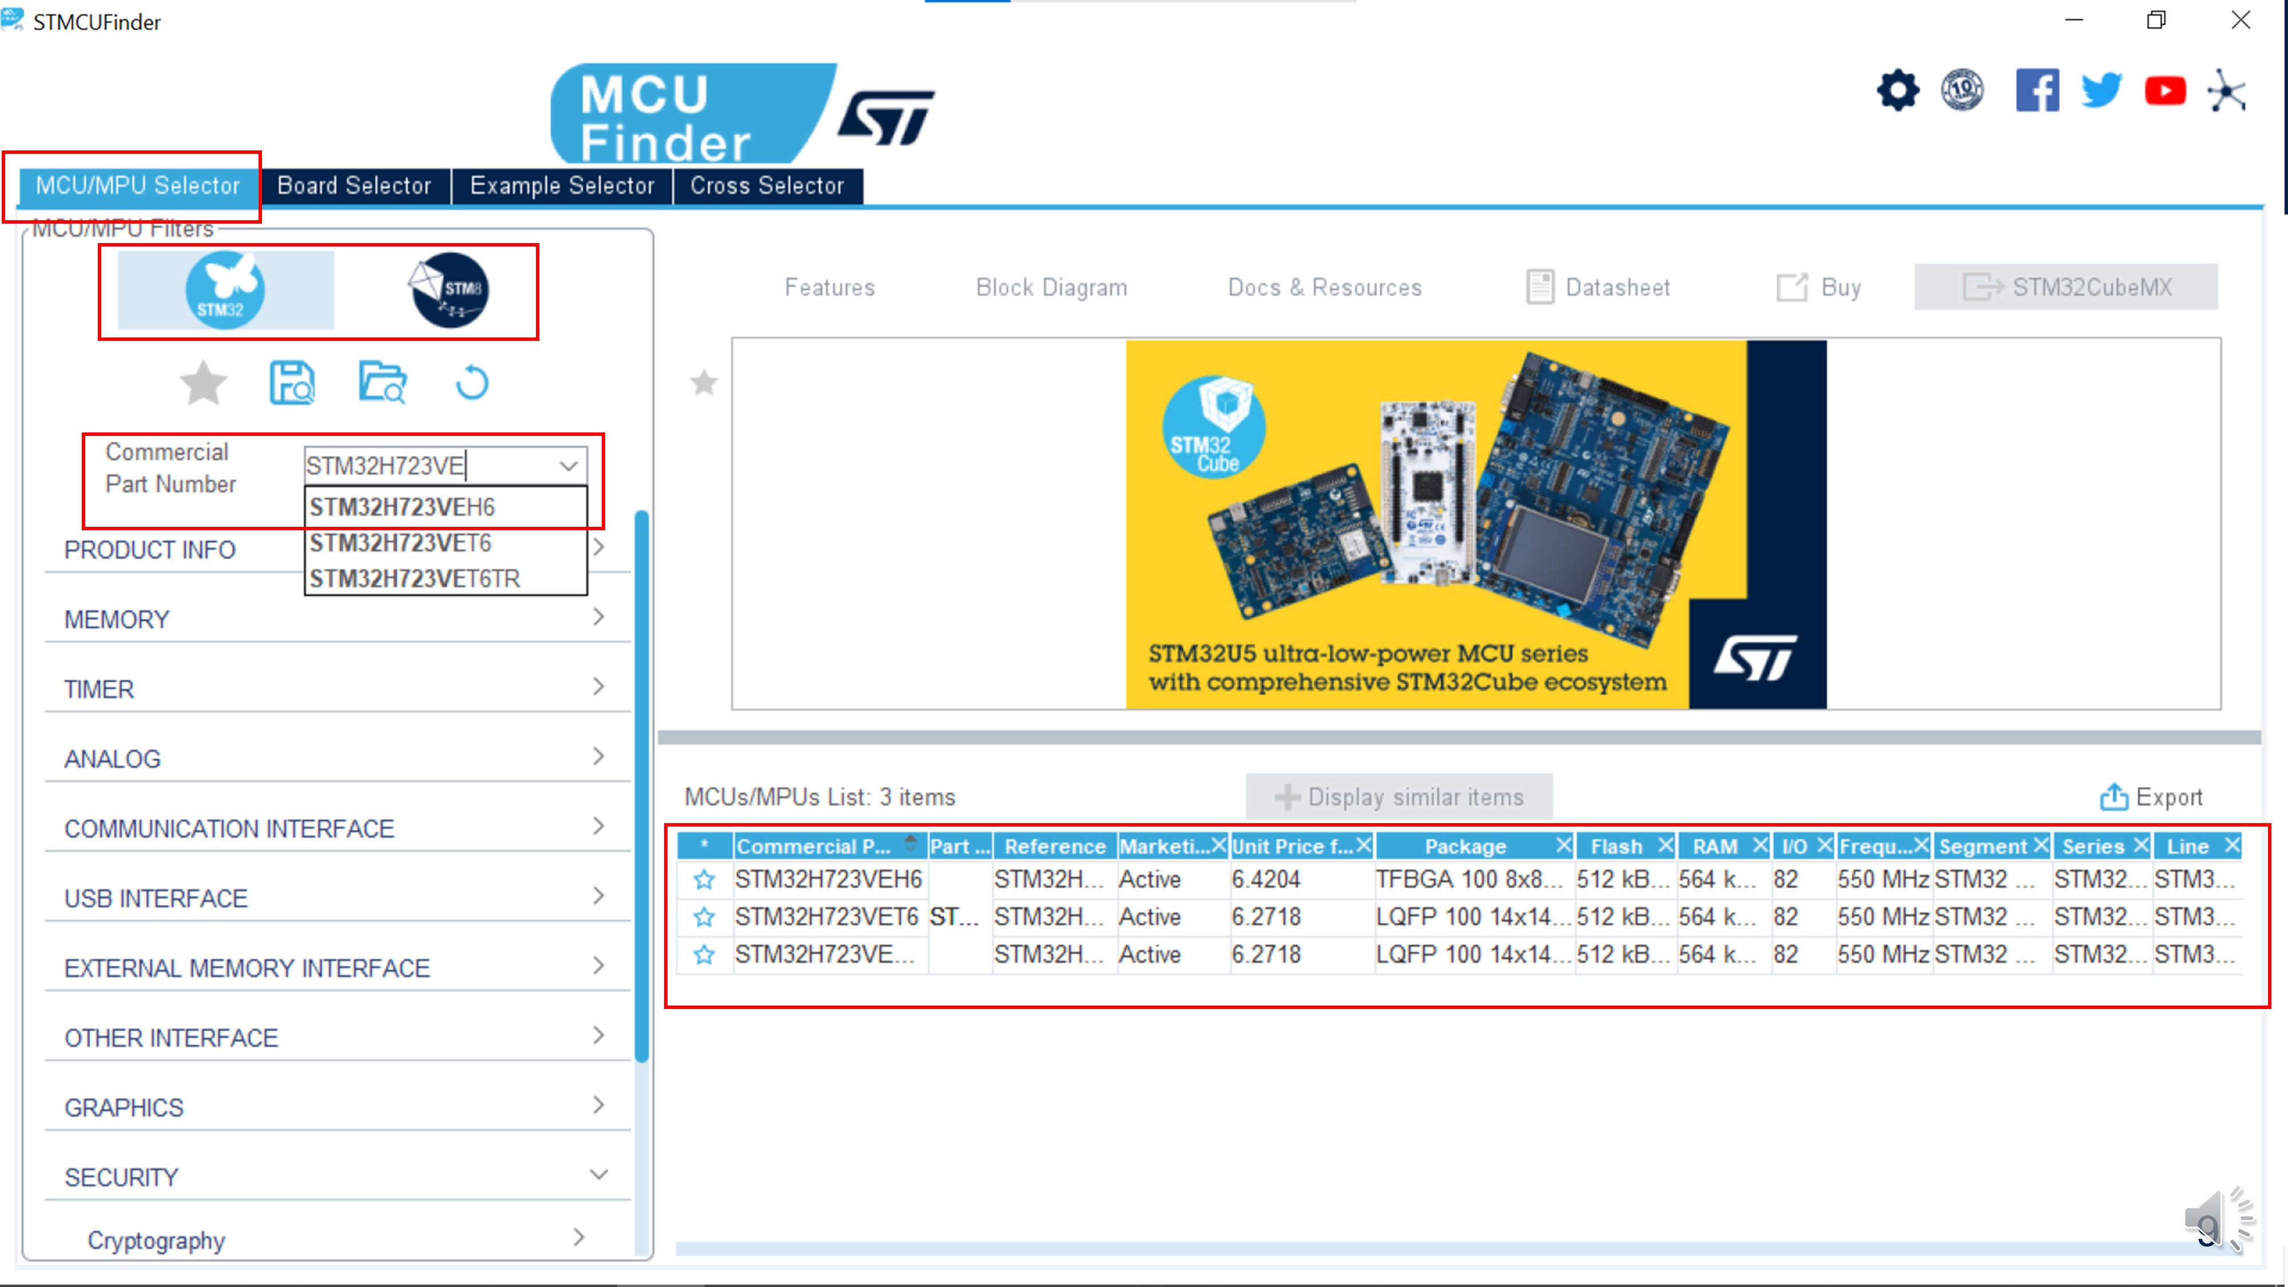Viewport: 2288px width, 1287px height.
Task: Click the Datasheet button
Action: [1599, 287]
